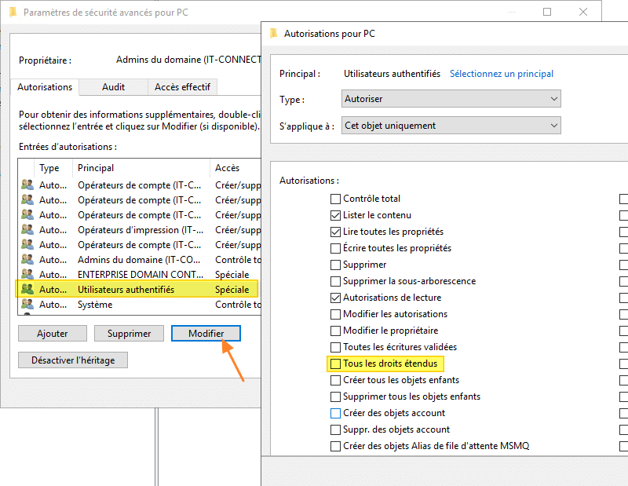The height and width of the screenshot is (486, 628).
Task: Expand the S'applique à dropdown
Action: pyautogui.click(x=451, y=126)
